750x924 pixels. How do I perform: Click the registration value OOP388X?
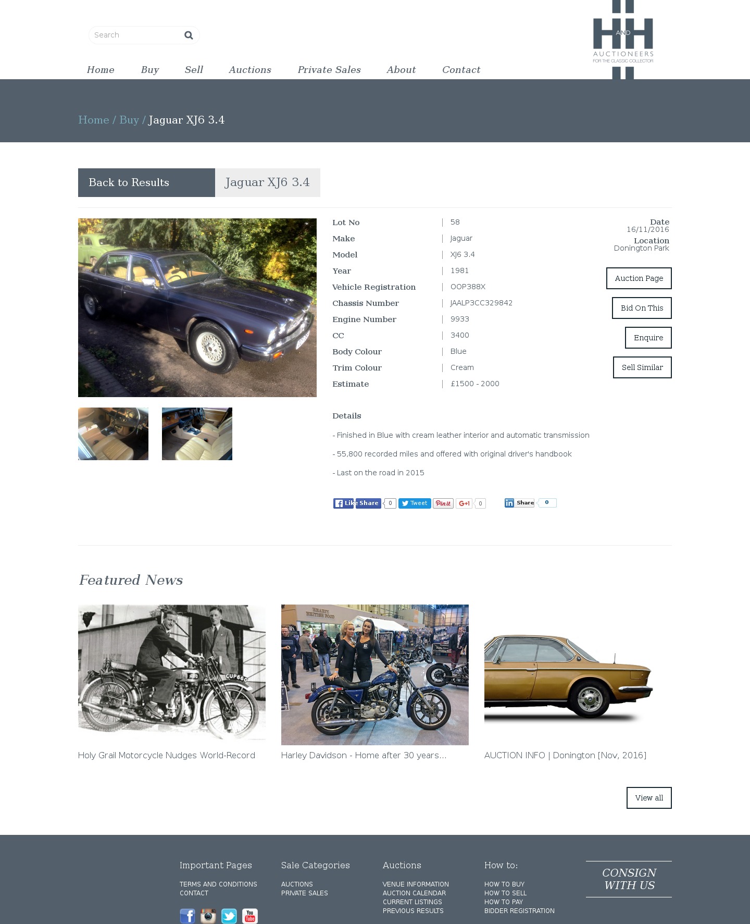468,287
